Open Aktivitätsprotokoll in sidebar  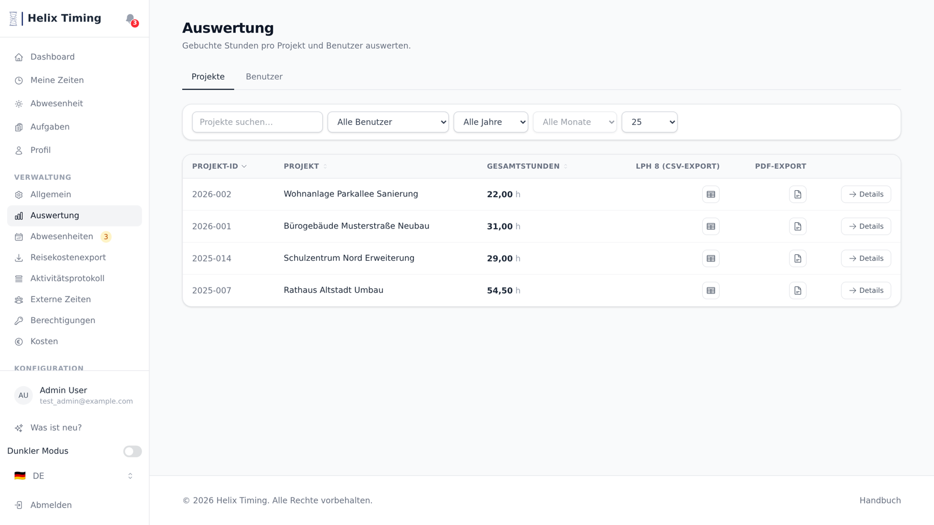point(74,279)
